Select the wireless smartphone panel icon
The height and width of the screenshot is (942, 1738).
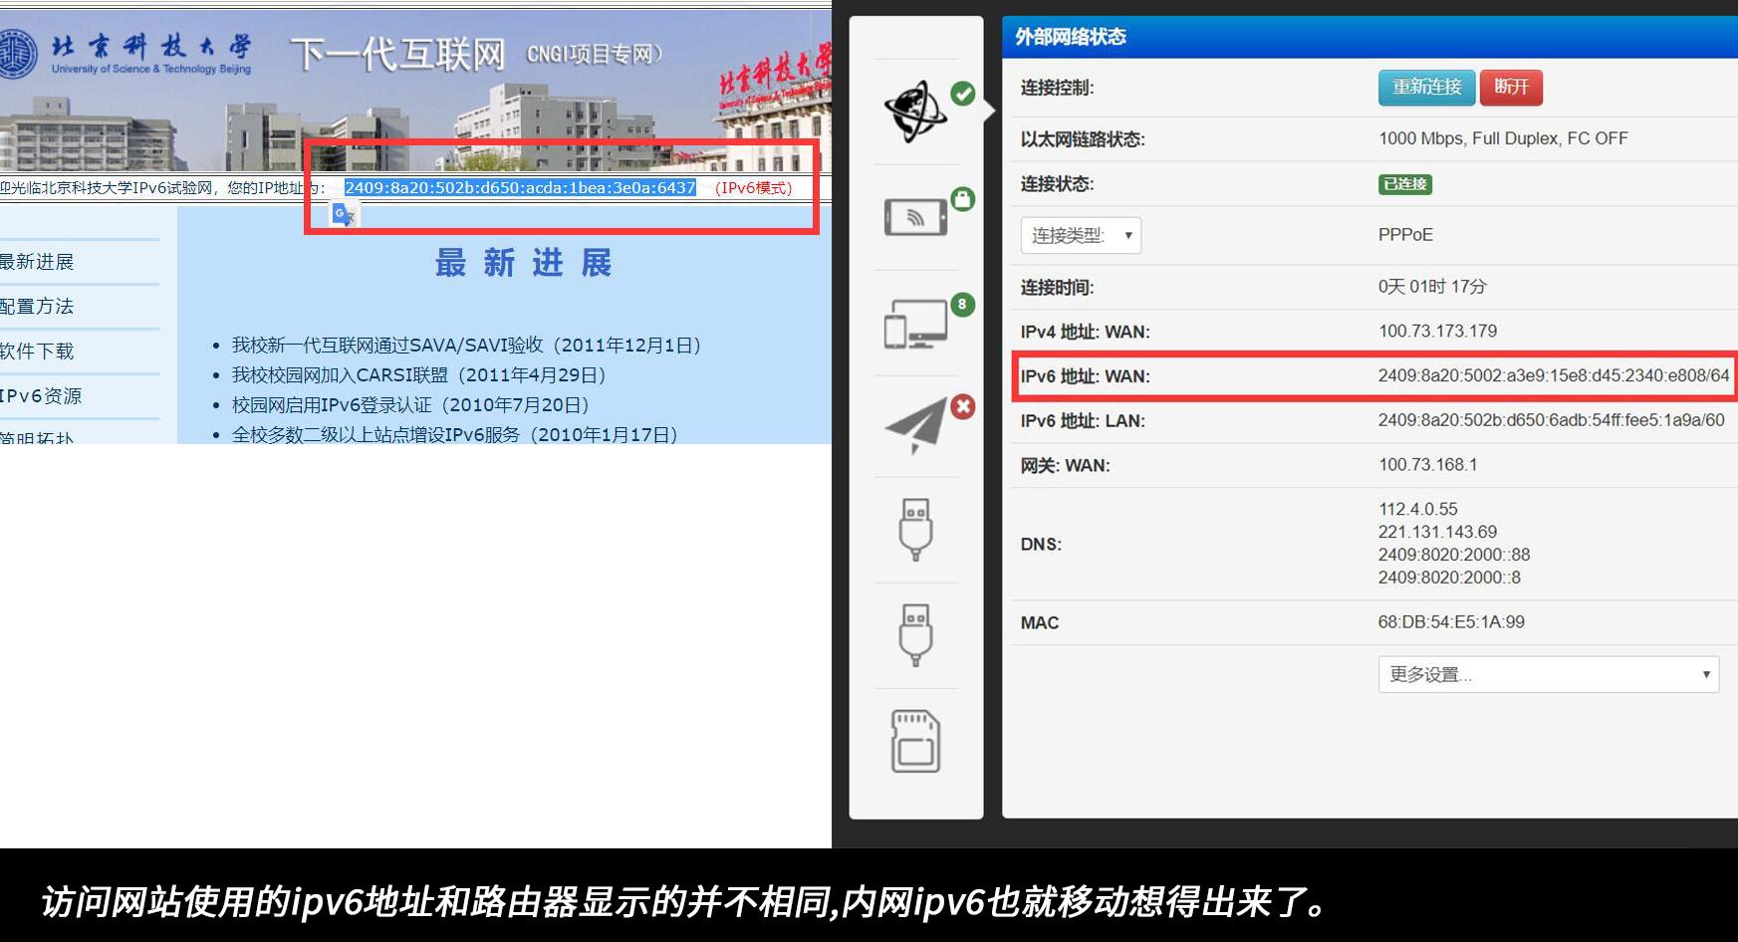(916, 217)
